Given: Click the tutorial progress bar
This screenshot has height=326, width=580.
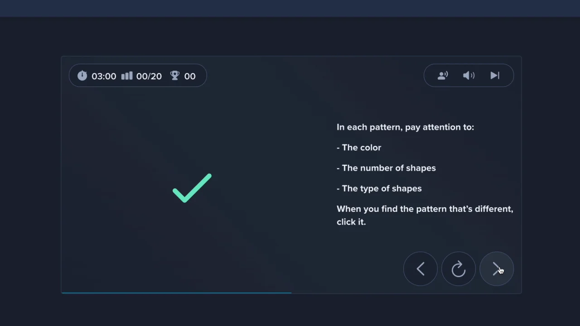Looking at the screenshot, I should click(x=176, y=293).
